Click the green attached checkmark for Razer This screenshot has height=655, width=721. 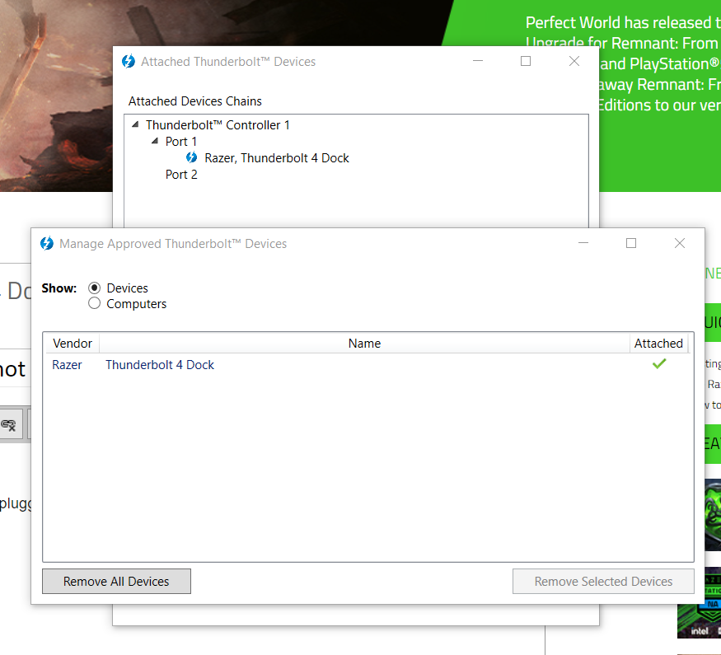[x=659, y=364]
